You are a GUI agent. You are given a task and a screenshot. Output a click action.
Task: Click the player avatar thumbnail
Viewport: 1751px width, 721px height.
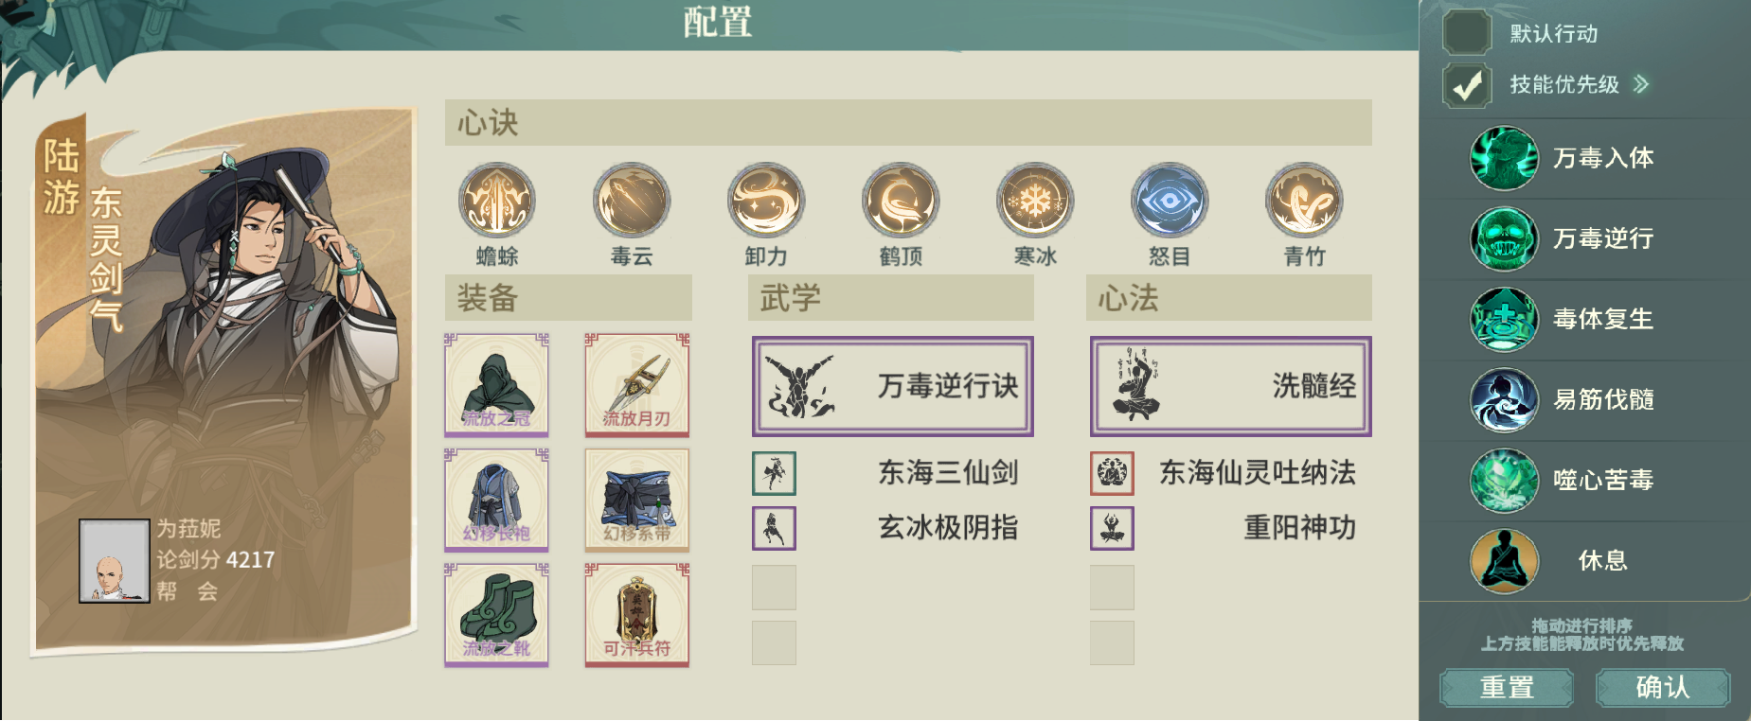(115, 560)
